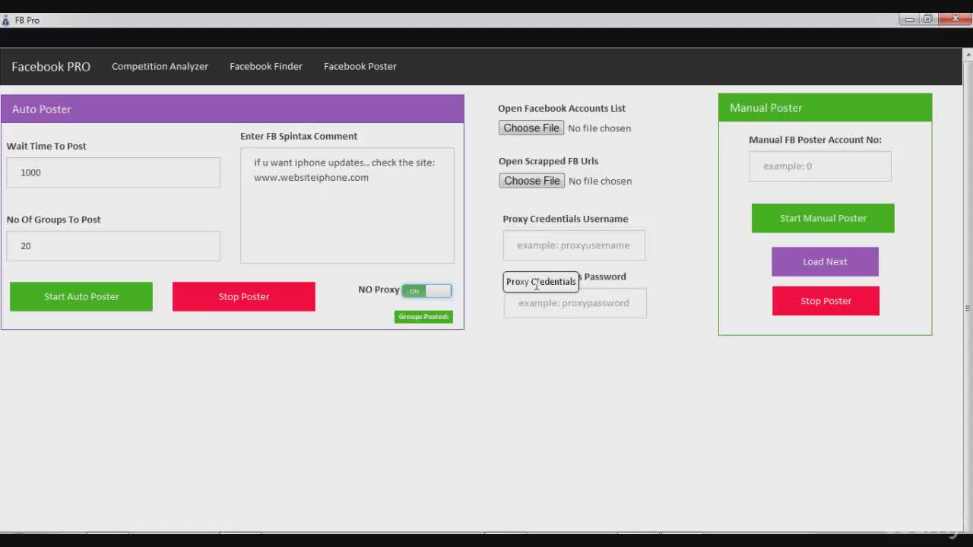Click the Start Manual Poster button
This screenshot has width=973, height=547.
click(822, 219)
